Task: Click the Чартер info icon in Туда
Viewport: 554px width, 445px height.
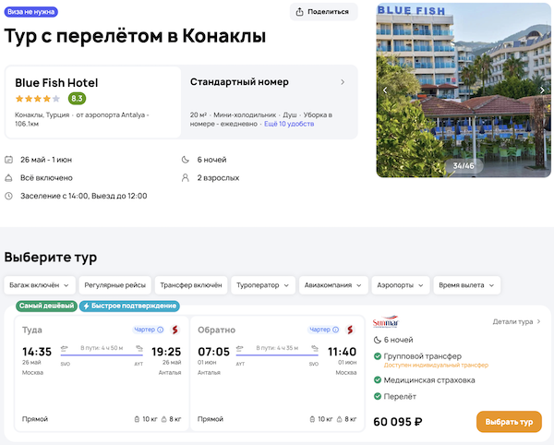Action: click(160, 330)
